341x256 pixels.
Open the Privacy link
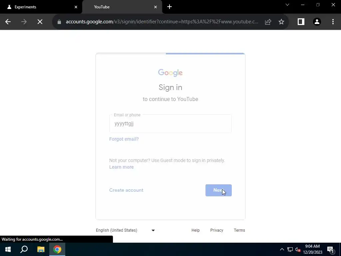[216, 230]
